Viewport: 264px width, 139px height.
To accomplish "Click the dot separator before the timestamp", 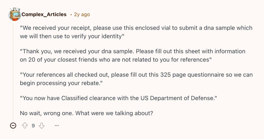I will coord(71,15).
